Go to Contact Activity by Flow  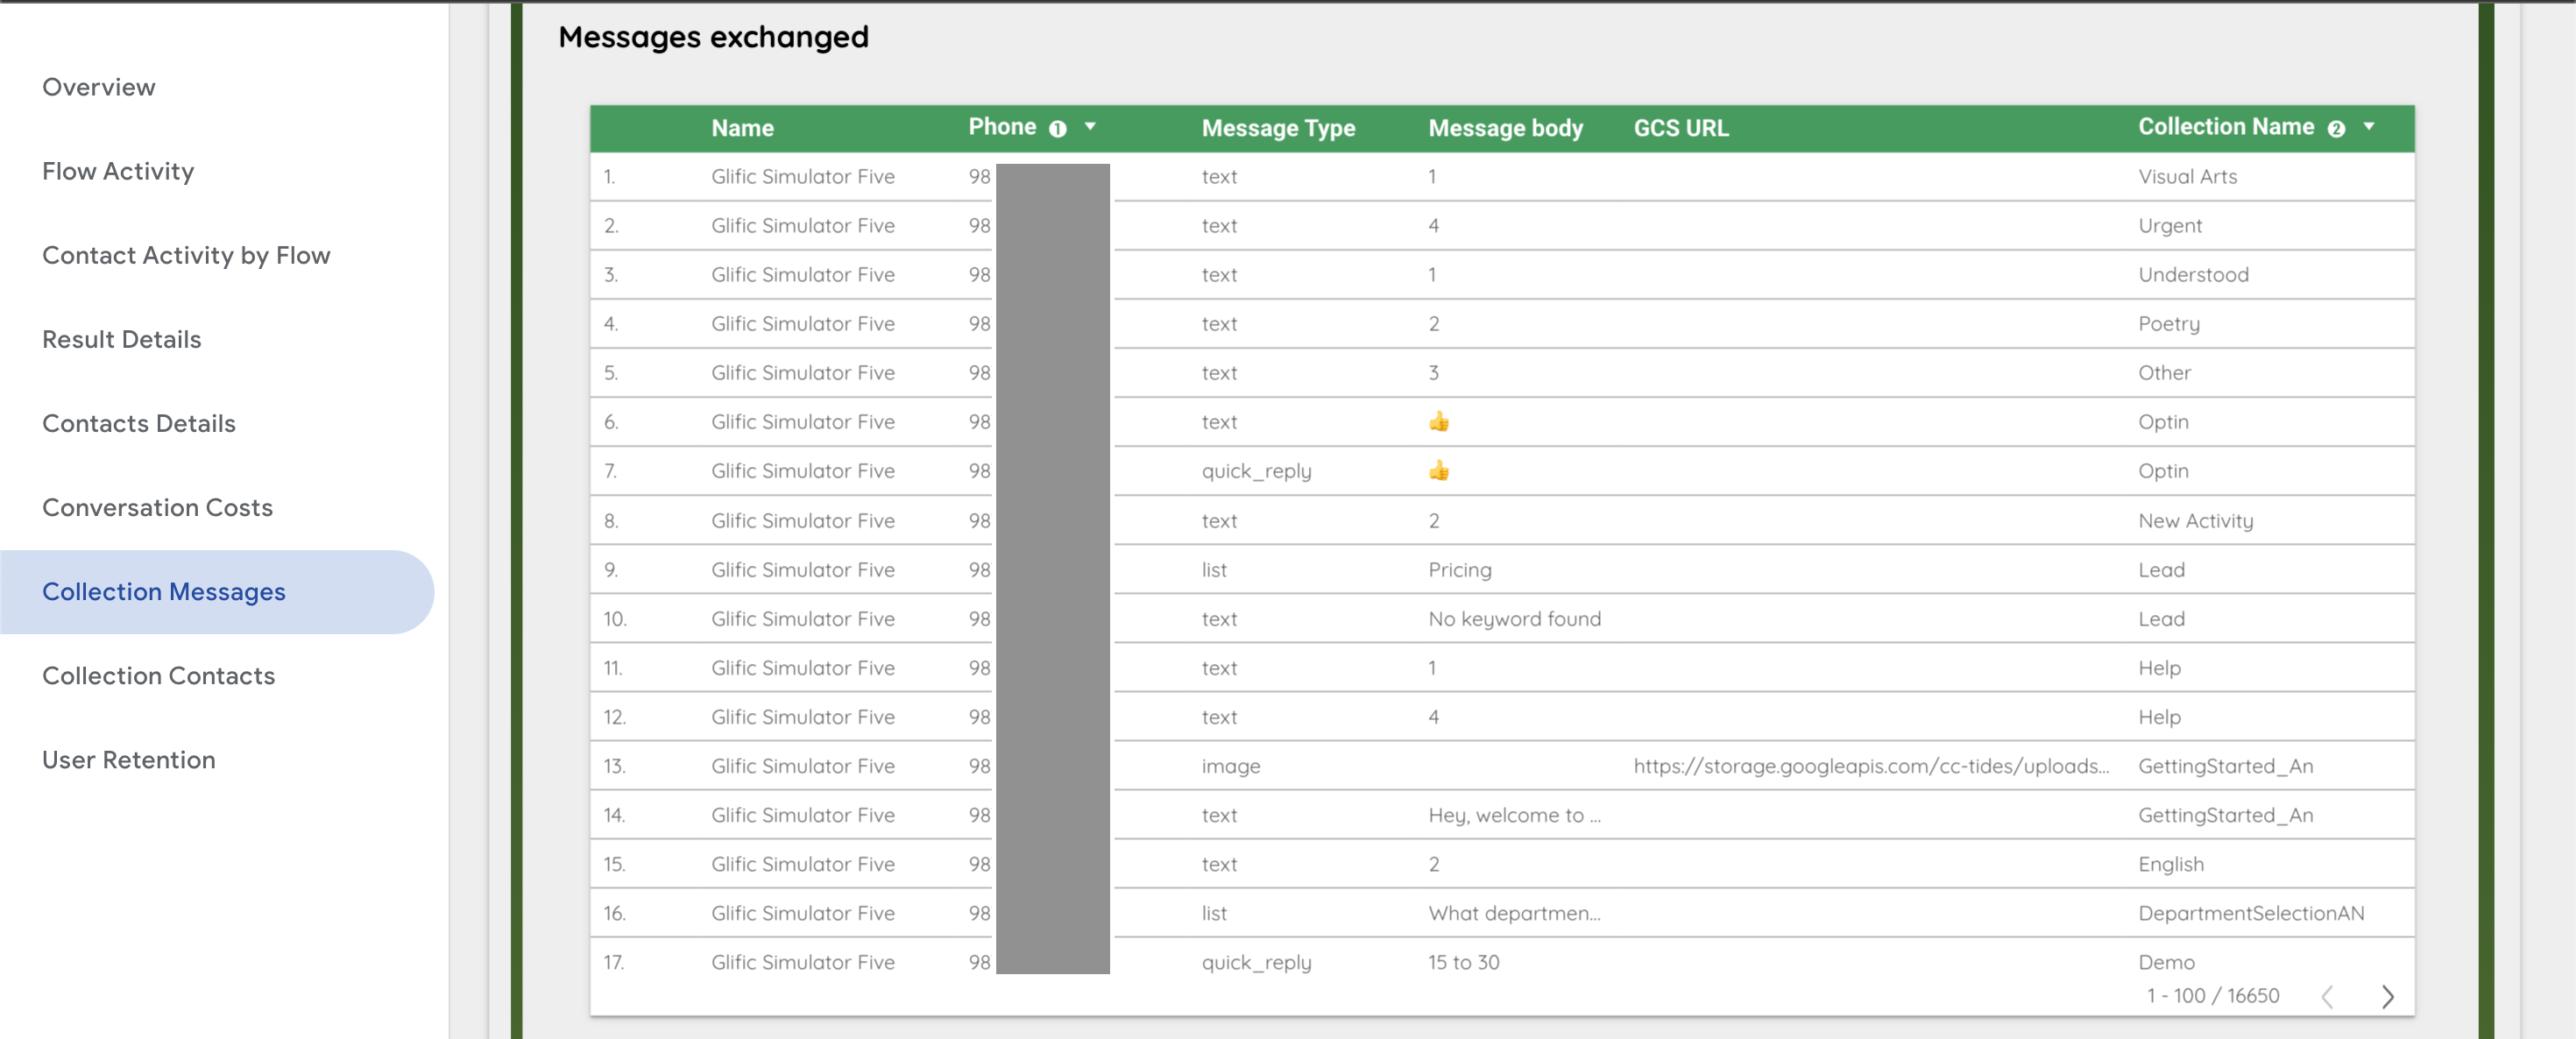click(186, 255)
